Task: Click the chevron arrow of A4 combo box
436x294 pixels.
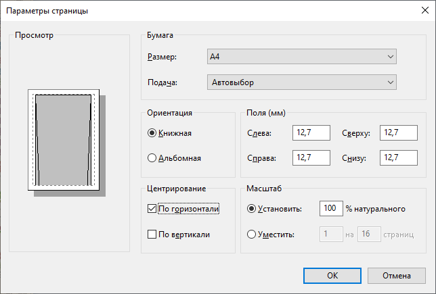Action: [391, 57]
